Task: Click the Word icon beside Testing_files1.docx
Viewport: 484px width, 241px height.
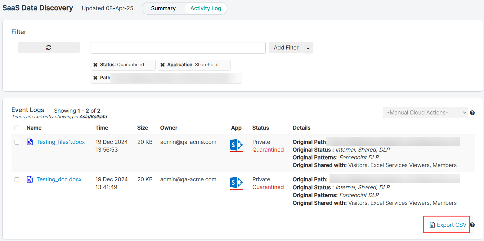Action: tap(30, 142)
